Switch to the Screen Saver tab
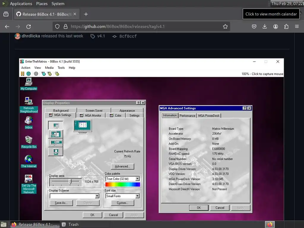This screenshot has width=304, height=228. pos(94,110)
